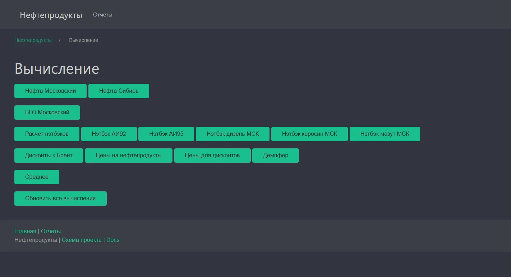Launch Нэтбэк мазут МСК calculation
The width and height of the screenshot is (511, 277).
click(x=385, y=134)
